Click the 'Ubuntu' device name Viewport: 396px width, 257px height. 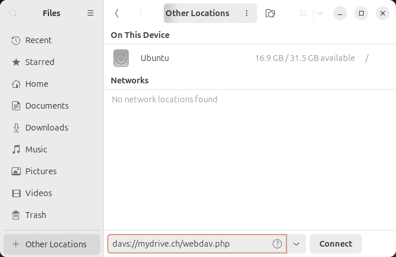coord(155,58)
